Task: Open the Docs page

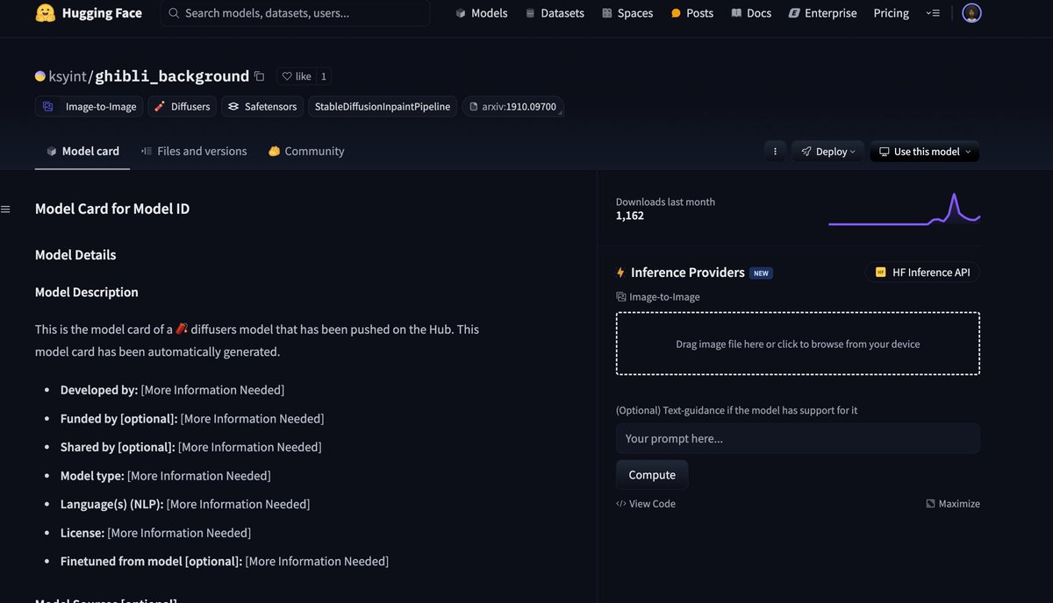Action: [751, 13]
